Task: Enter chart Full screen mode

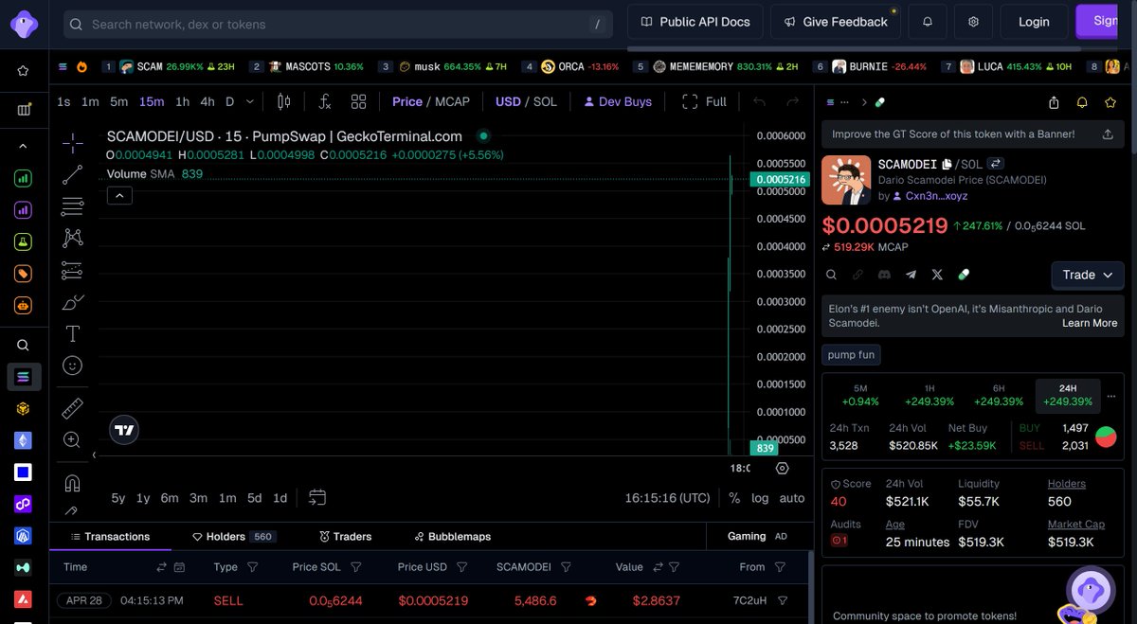Action: tap(704, 101)
